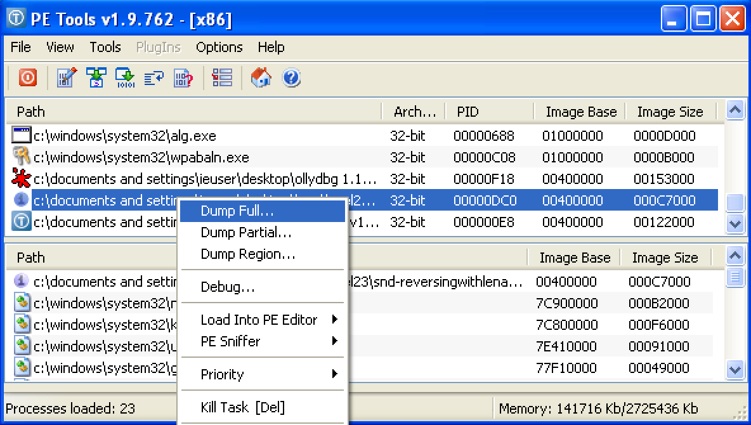The width and height of the screenshot is (751, 425).
Task: Open the PE Editor toolbar icon
Action: pyautogui.click(x=67, y=77)
